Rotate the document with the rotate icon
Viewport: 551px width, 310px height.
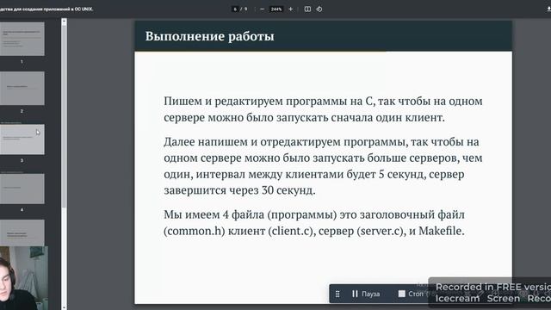[319, 9]
